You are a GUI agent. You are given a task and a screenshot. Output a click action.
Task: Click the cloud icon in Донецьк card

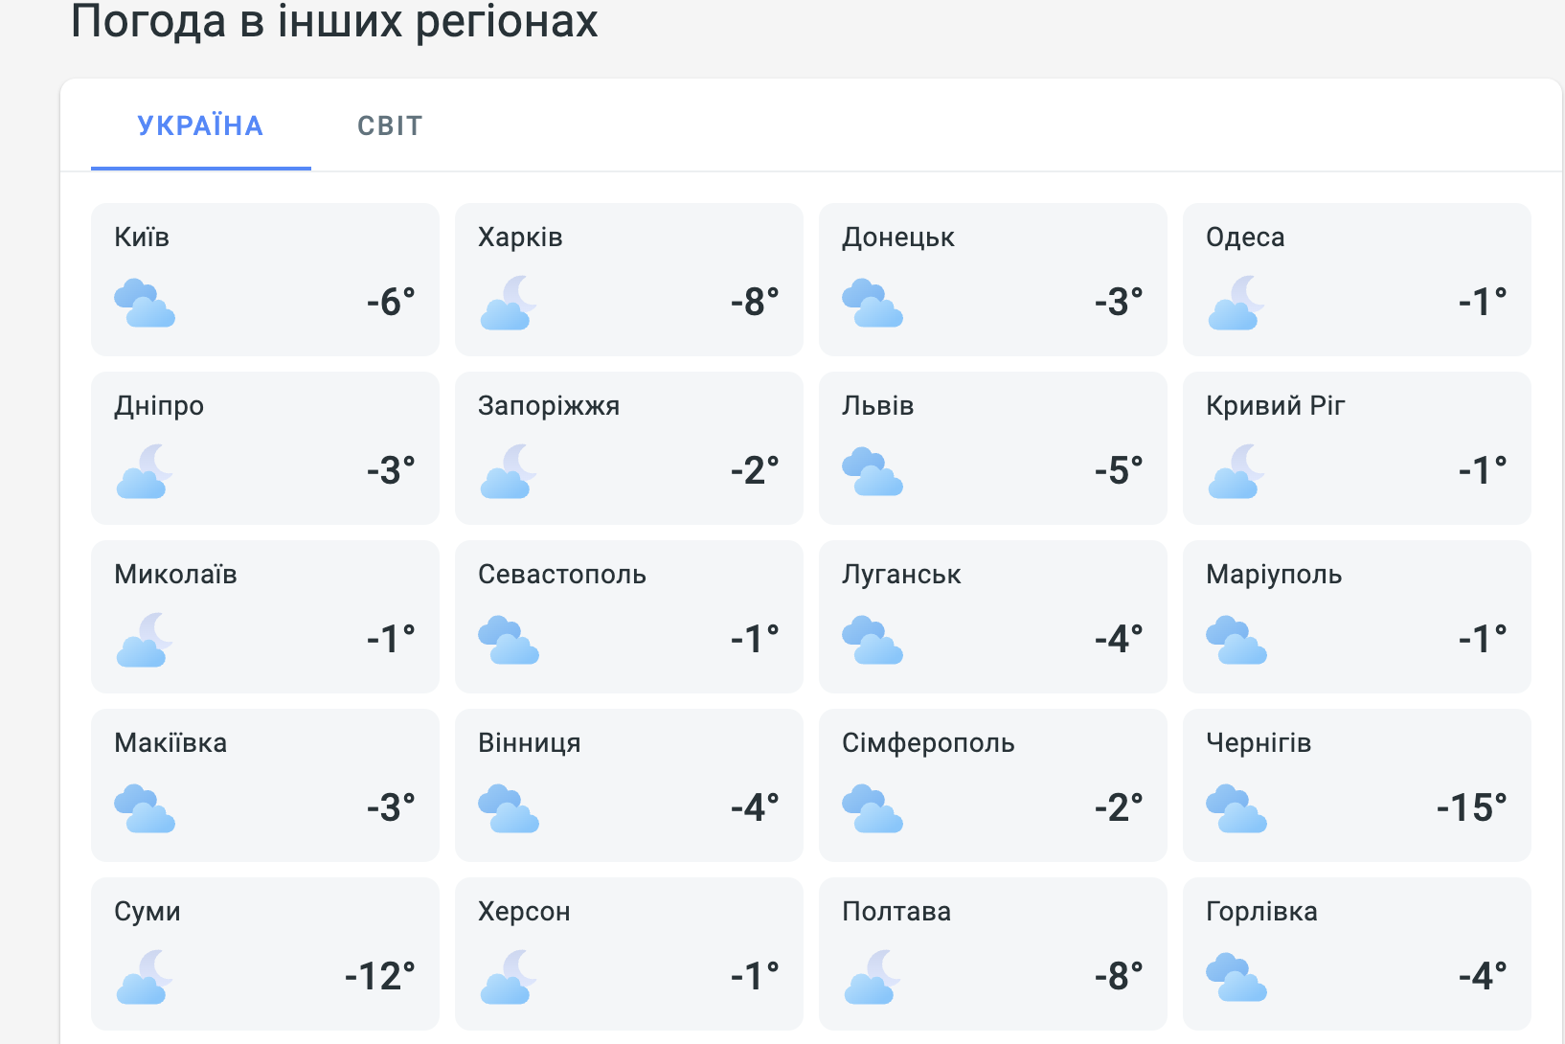pos(873,303)
